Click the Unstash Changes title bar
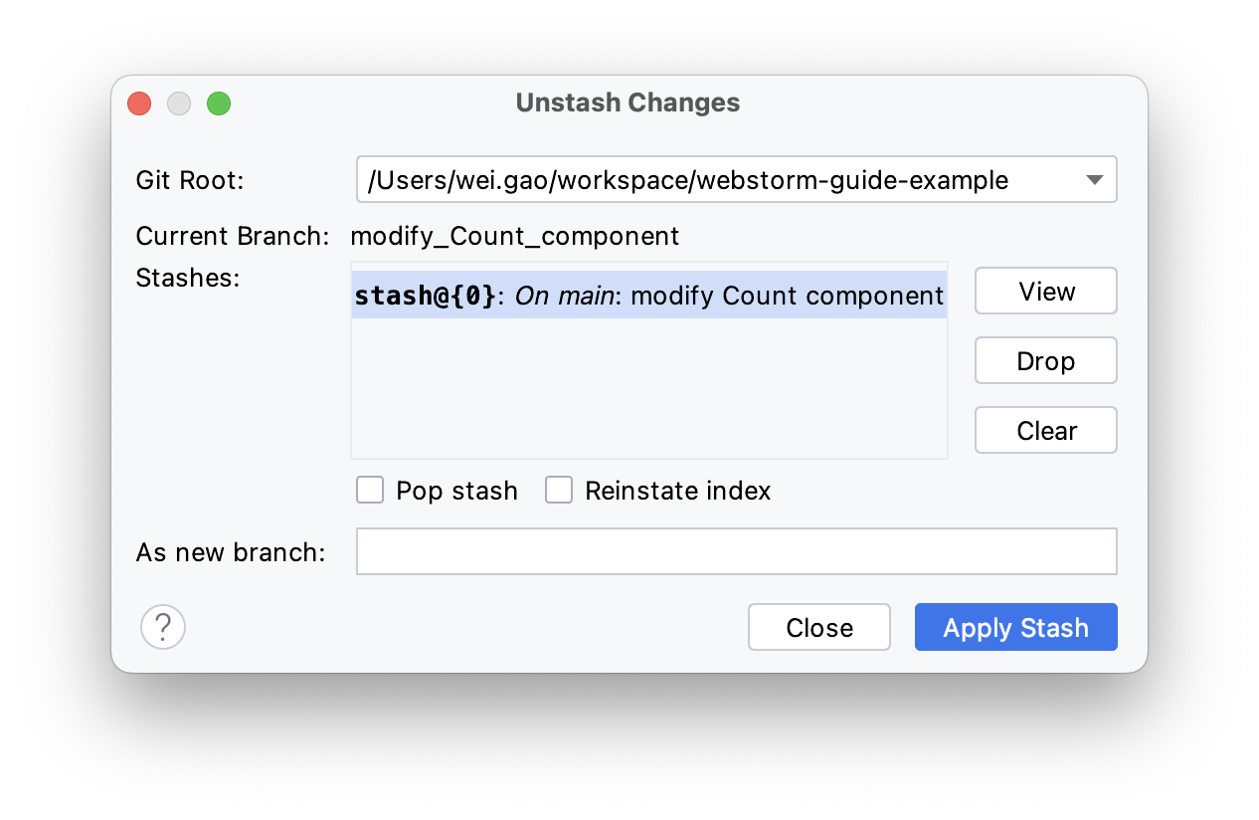The image size is (1259, 820). coord(627,102)
